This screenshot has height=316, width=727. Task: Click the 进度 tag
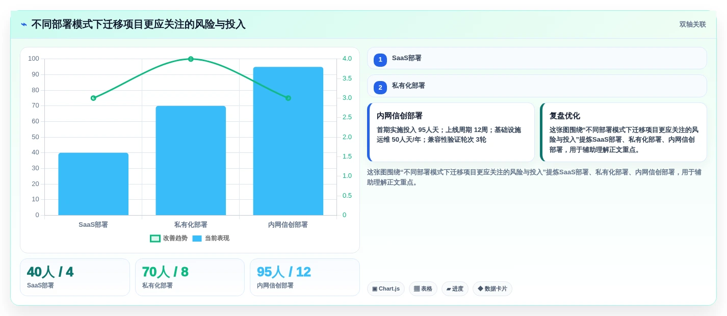tap(455, 289)
